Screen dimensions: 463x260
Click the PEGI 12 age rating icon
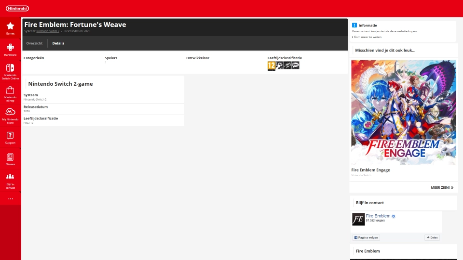pos(271,65)
